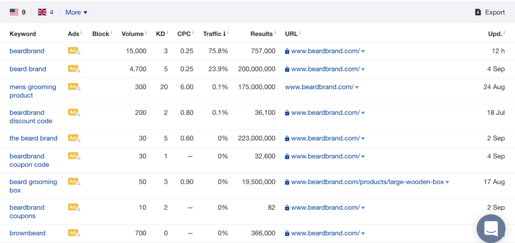Click the 223,000,000 results value
Image resolution: width=515 pixels, height=243 pixels.
pos(256,138)
